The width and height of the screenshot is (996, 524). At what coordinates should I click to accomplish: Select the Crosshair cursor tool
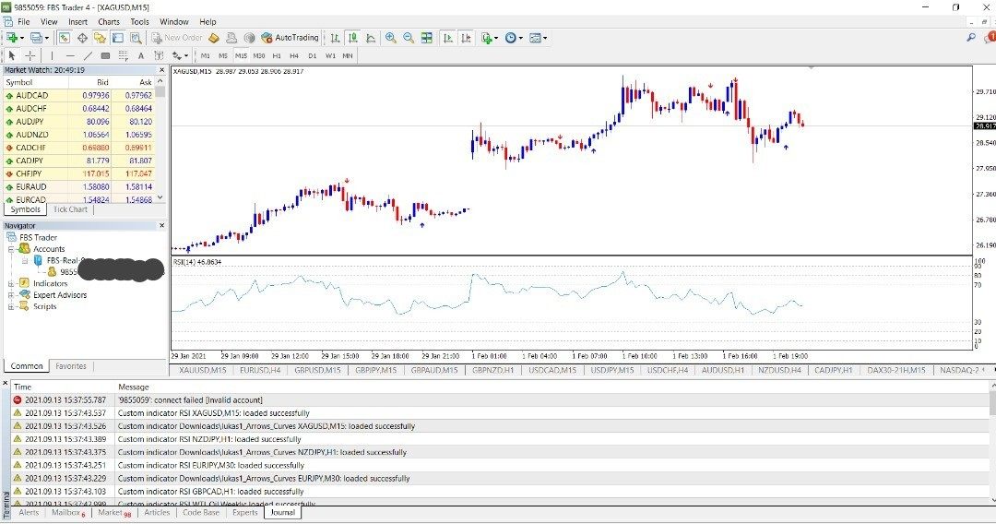click(30, 55)
